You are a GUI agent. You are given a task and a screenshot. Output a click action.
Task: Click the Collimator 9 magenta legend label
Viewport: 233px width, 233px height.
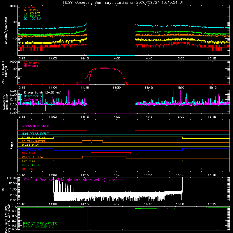click(33, 100)
